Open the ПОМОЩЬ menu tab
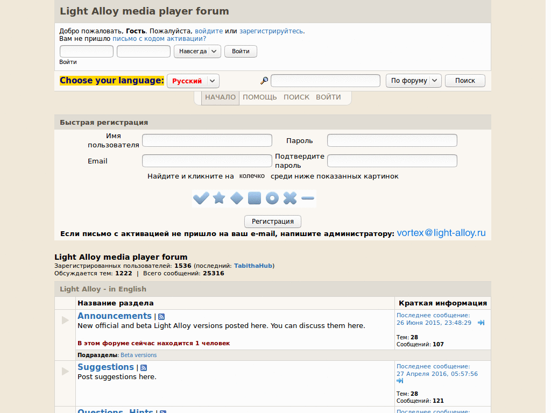Viewport: 551px width, 413px height. click(x=260, y=97)
